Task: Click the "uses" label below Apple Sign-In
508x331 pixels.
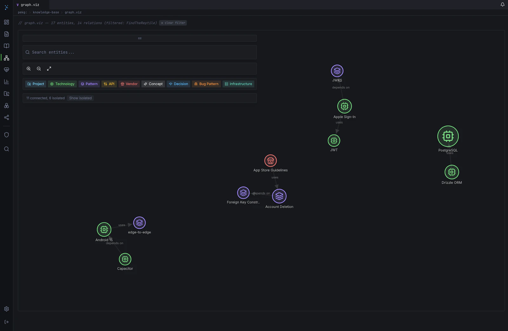Action: [x=339, y=122]
